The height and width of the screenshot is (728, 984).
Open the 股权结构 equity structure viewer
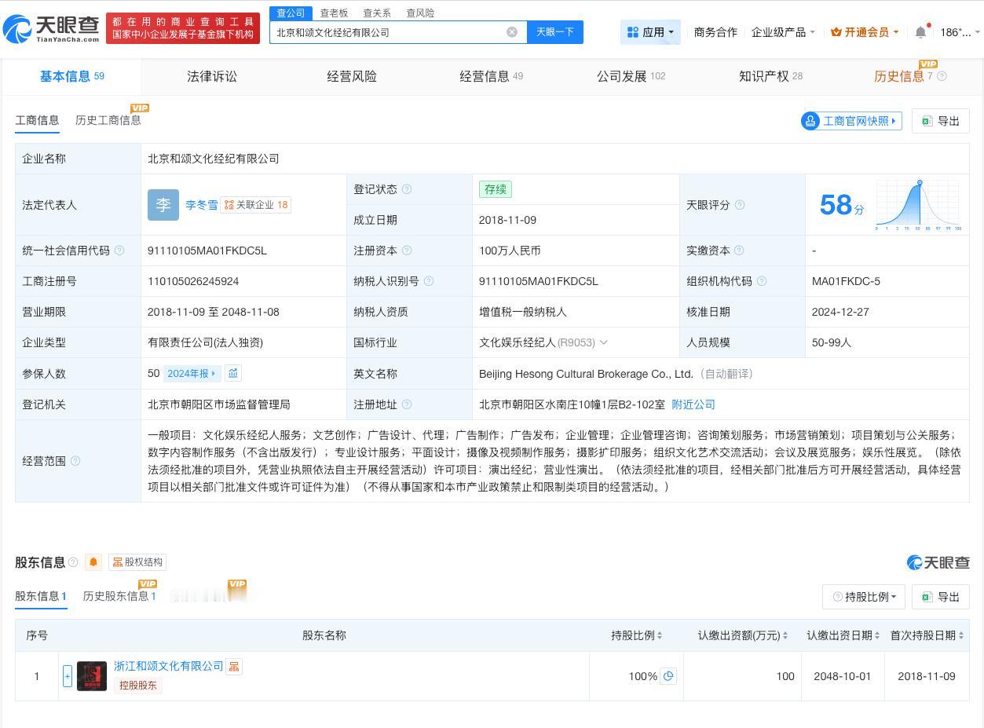(x=137, y=562)
